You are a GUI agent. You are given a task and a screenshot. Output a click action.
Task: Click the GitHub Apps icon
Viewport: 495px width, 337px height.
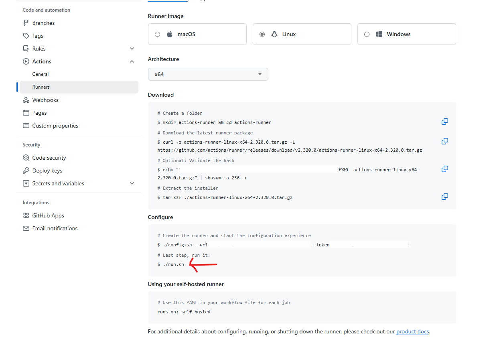(x=26, y=215)
